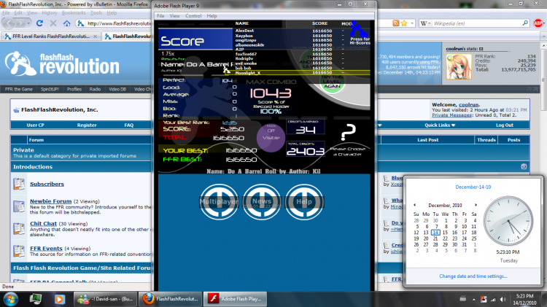Expand the Quick Links dropdown

click(440, 125)
